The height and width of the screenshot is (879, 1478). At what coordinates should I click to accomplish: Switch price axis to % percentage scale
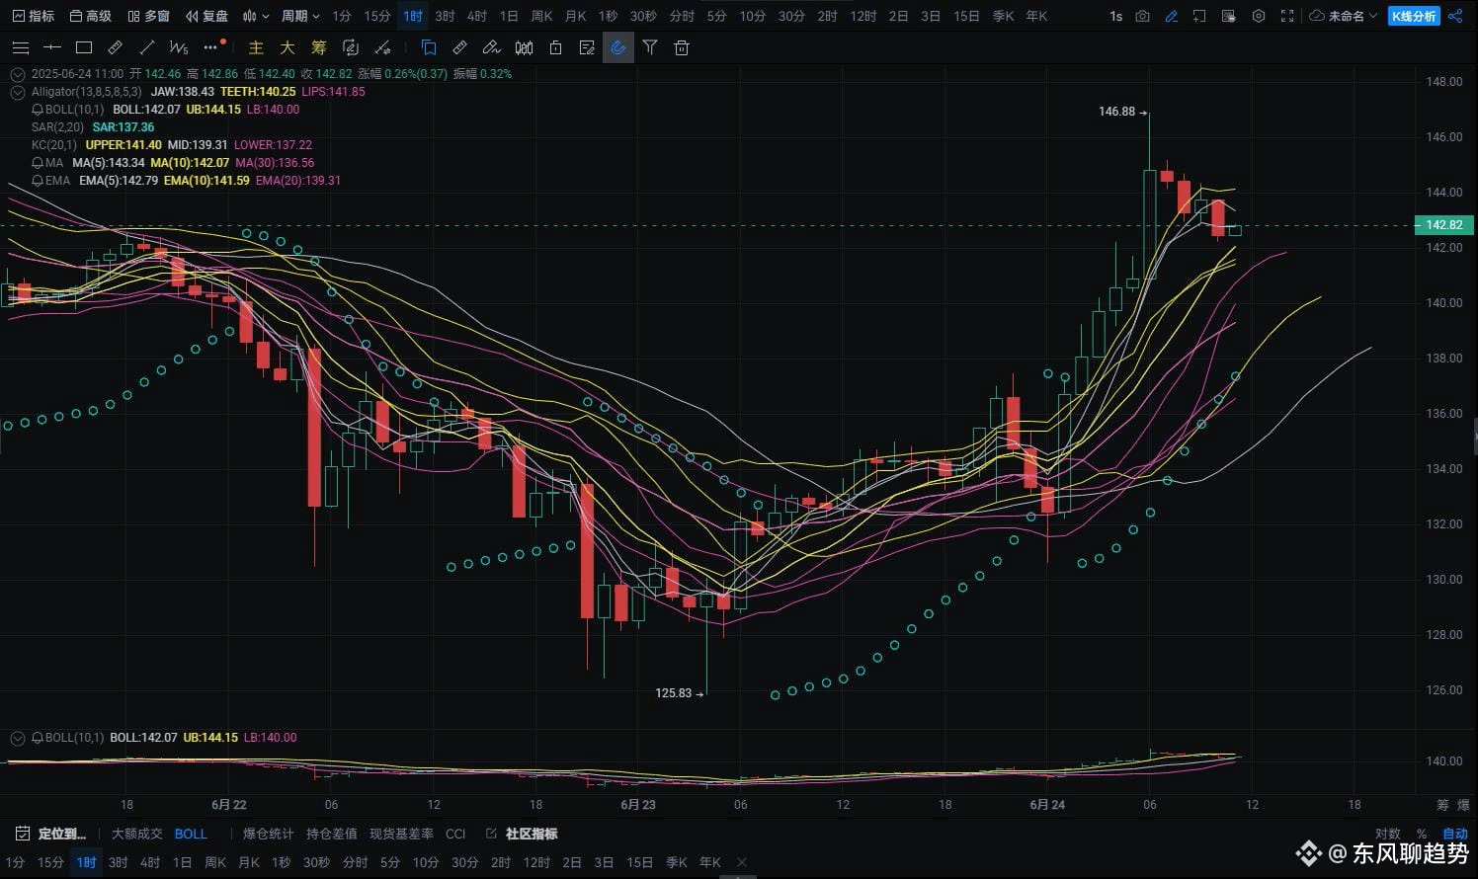click(1422, 834)
